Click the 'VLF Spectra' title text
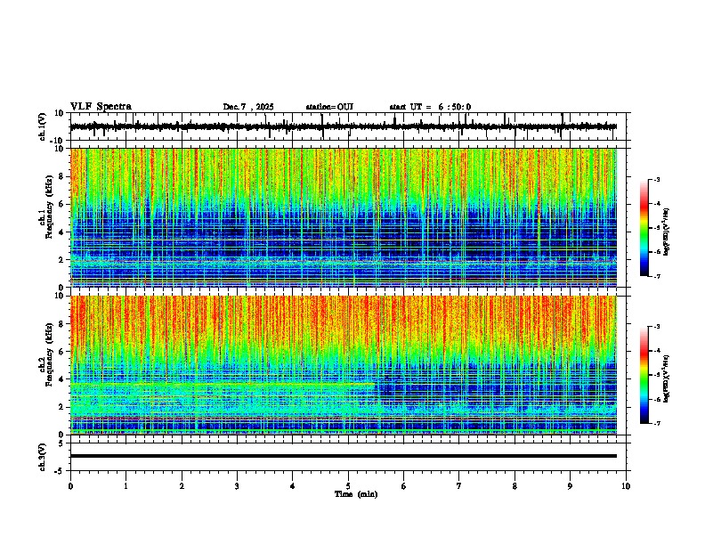Viewport: 705px width, 545px height. click(x=101, y=107)
